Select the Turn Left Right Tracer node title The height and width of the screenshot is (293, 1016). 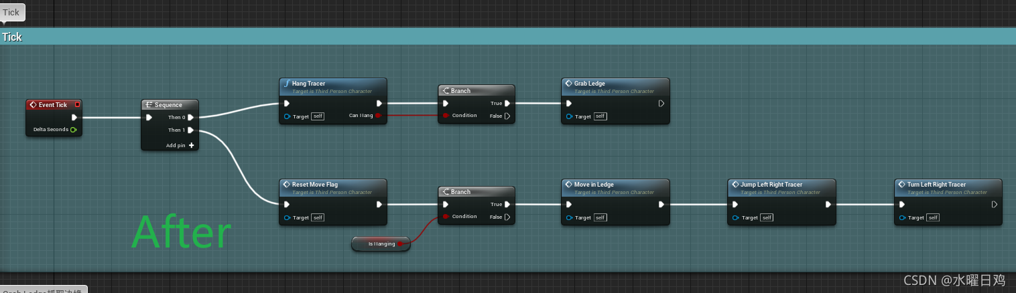click(936, 185)
